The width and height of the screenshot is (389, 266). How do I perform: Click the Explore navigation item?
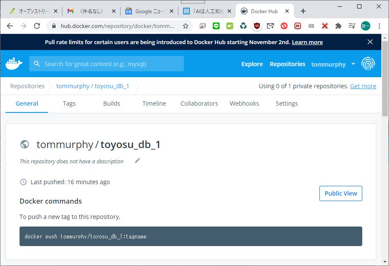coord(252,64)
